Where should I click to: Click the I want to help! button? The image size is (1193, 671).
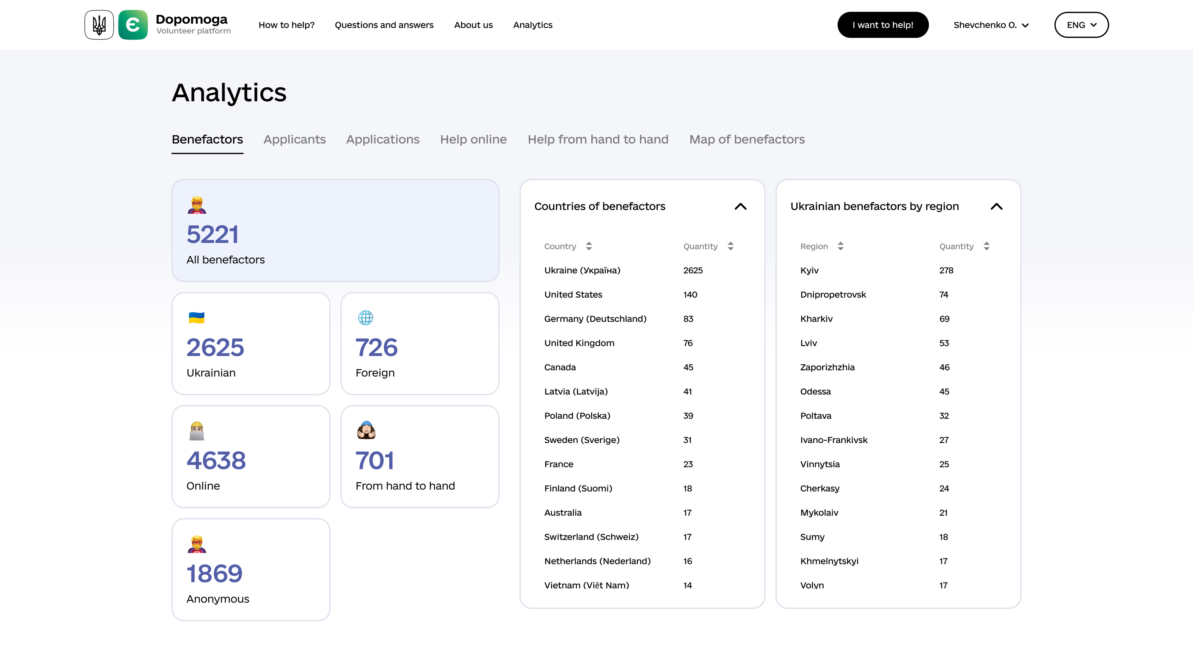(883, 25)
